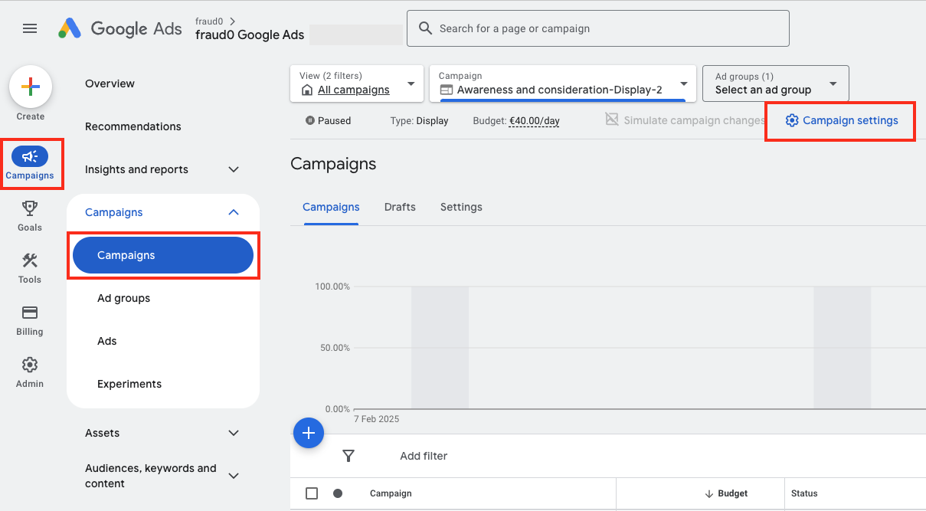Open Goals trophy icon in sidebar
This screenshot has height=511, width=926.
point(30,208)
